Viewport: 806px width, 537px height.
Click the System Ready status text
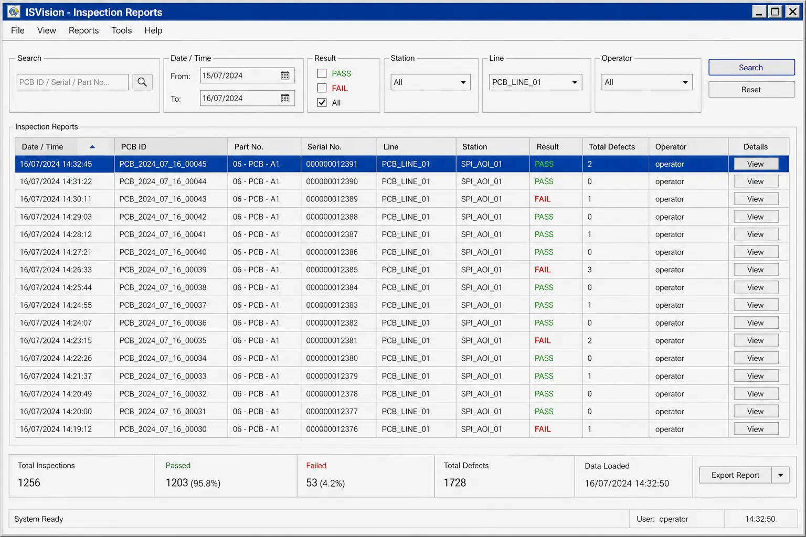point(39,519)
